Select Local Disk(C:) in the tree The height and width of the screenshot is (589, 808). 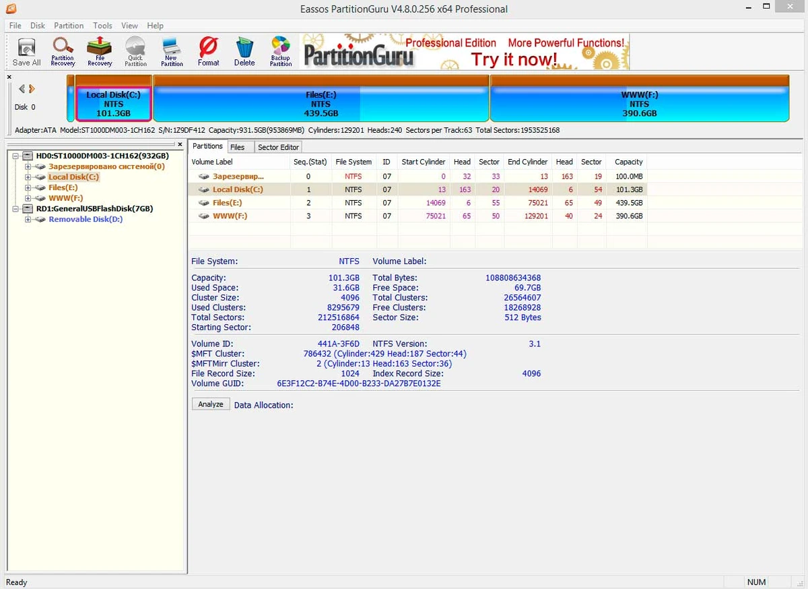pos(73,177)
